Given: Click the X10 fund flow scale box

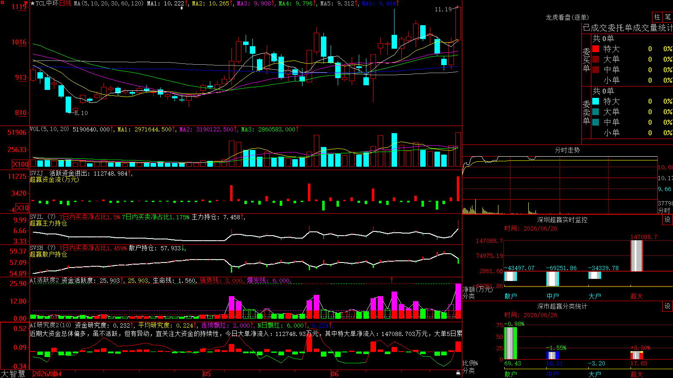Looking at the screenshot, I should pyautogui.click(x=22, y=208).
